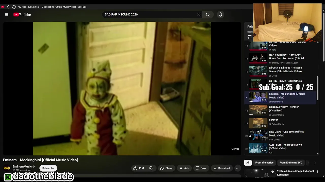Click the YouTube favicon in the title bar
Screen dimensions: 325x182
point(3,7)
